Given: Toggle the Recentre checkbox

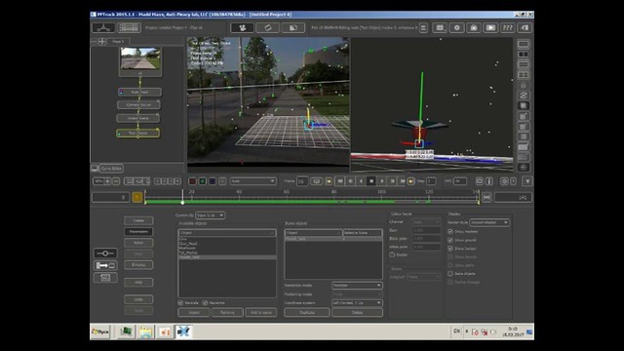Looking at the screenshot, I should point(205,303).
